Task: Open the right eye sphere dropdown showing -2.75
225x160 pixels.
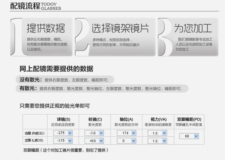Action: coord(64,133)
